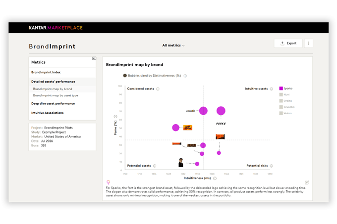337x224 pixels.
Task: Click info icon beside Potential risks
Action: click(272, 166)
